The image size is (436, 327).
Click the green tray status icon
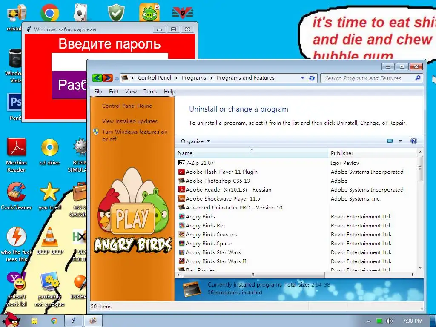point(379,321)
